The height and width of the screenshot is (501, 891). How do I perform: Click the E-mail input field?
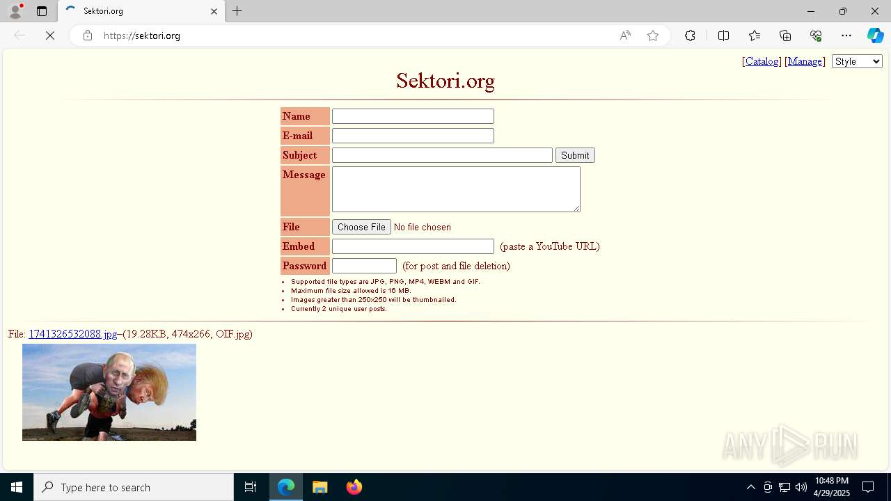[413, 136]
